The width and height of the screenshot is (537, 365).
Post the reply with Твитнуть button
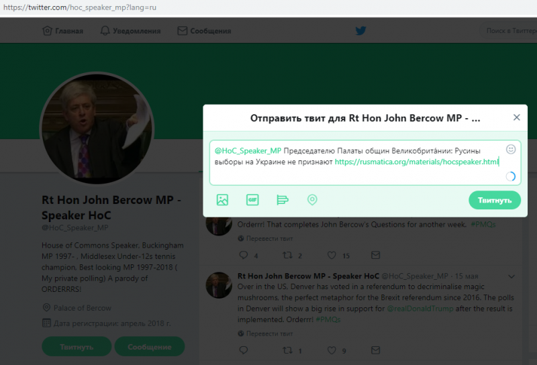(495, 201)
